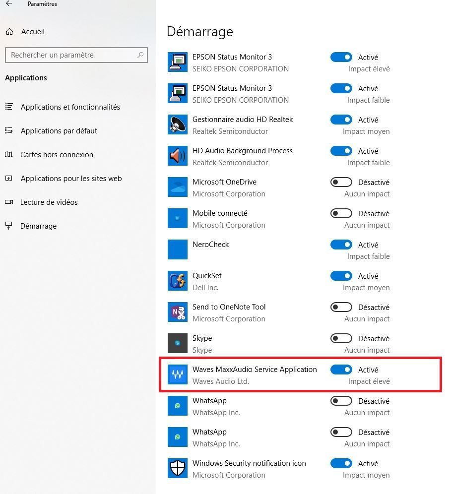Go back using the arrow beside Paramètres

[9, 3]
